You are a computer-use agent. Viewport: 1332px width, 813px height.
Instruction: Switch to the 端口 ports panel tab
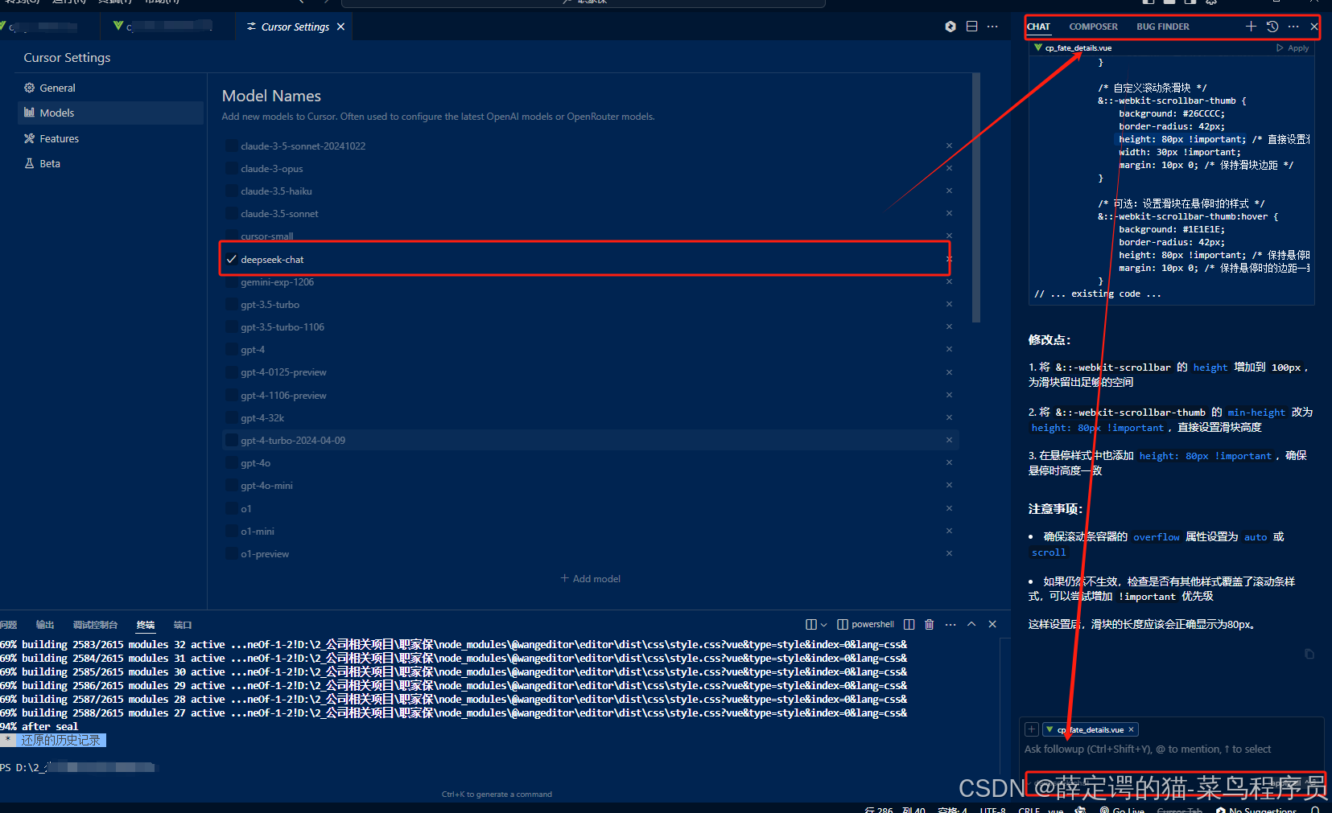tap(183, 625)
